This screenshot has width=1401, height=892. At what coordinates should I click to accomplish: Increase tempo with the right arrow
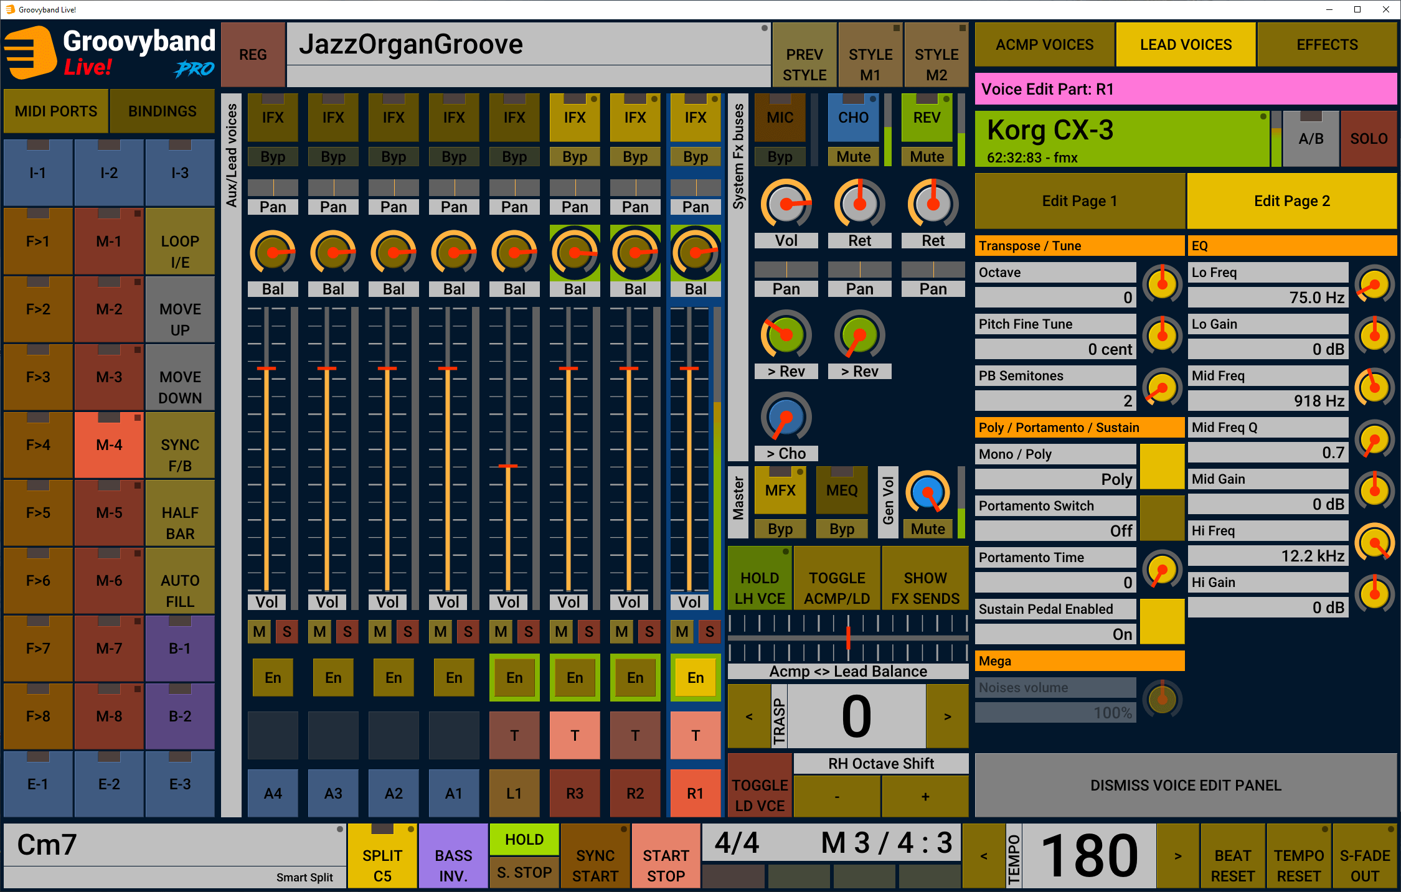[x=1177, y=856]
